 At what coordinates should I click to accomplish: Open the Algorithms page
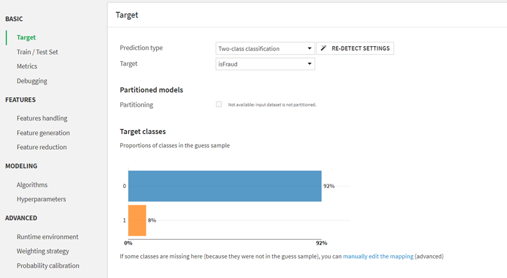[32, 185]
